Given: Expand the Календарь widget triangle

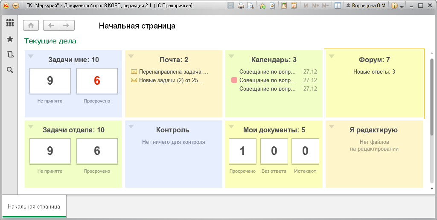Looking at the screenshot, I should [x=231, y=57].
